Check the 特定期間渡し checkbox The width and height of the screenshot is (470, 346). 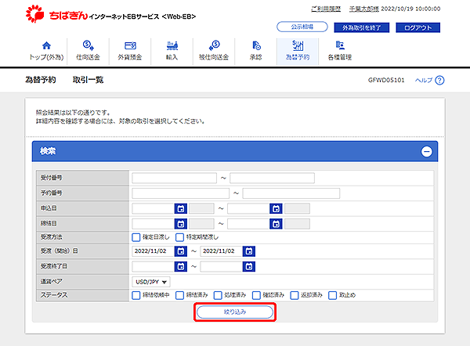click(x=179, y=237)
